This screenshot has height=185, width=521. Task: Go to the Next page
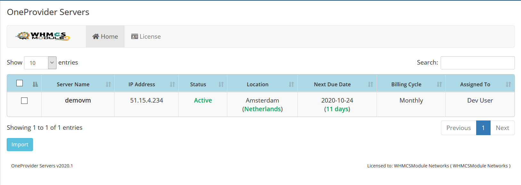502,128
